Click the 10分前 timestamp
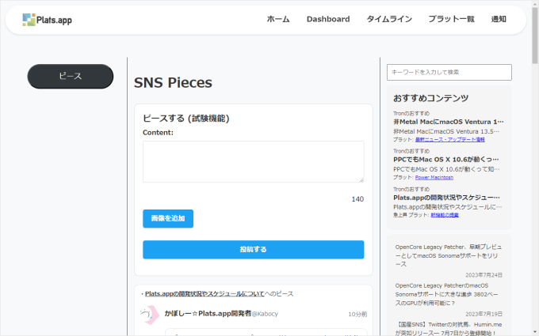 tap(357, 314)
